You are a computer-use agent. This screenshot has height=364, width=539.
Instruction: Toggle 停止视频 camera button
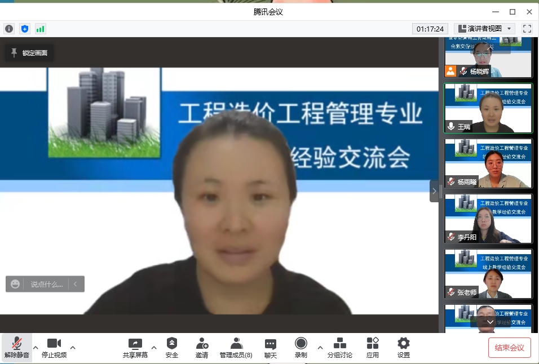pyautogui.click(x=54, y=347)
